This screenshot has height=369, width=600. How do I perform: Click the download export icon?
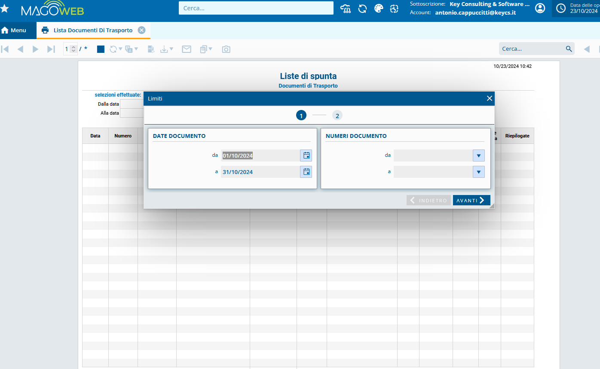click(164, 49)
